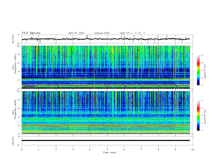Click time axis tick label "2"

56,150
